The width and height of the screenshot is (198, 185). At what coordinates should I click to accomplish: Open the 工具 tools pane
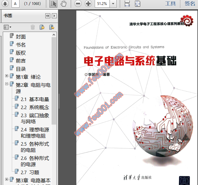pos(170,3)
